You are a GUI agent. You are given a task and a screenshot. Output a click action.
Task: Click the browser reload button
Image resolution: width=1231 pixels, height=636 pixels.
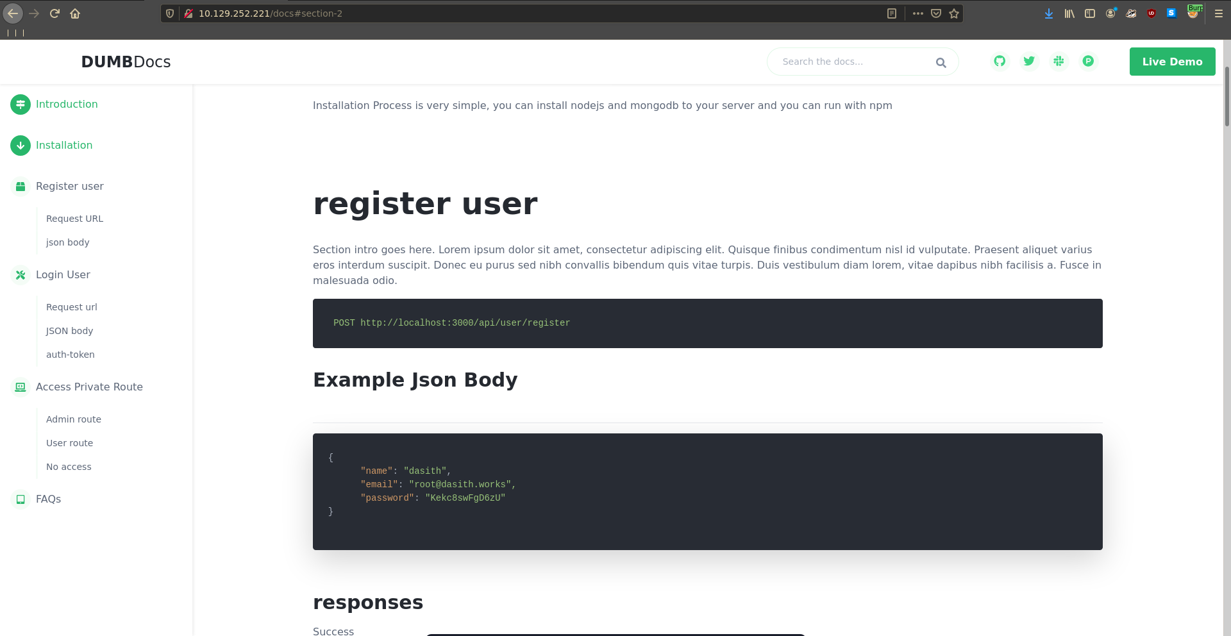pos(54,13)
